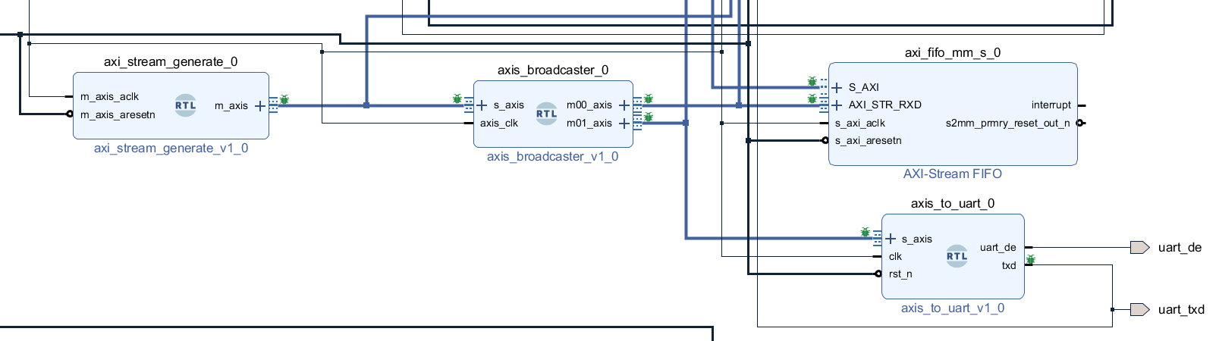Expand the S_AXI interface on axi_fifo_mm_s_0
Image resolution: width=1219 pixels, height=341 pixels.
coord(837,87)
